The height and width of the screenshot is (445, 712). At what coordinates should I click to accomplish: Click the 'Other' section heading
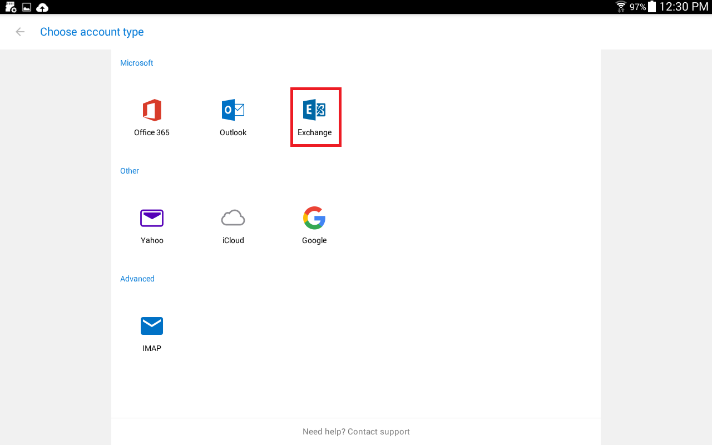(130, 171)
